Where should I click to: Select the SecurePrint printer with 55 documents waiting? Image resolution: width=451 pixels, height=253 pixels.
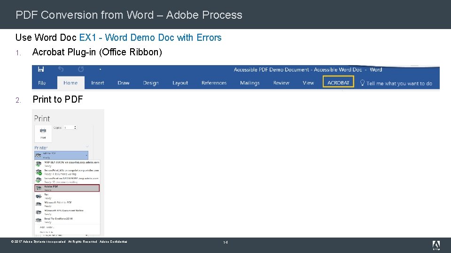point(67,180)
